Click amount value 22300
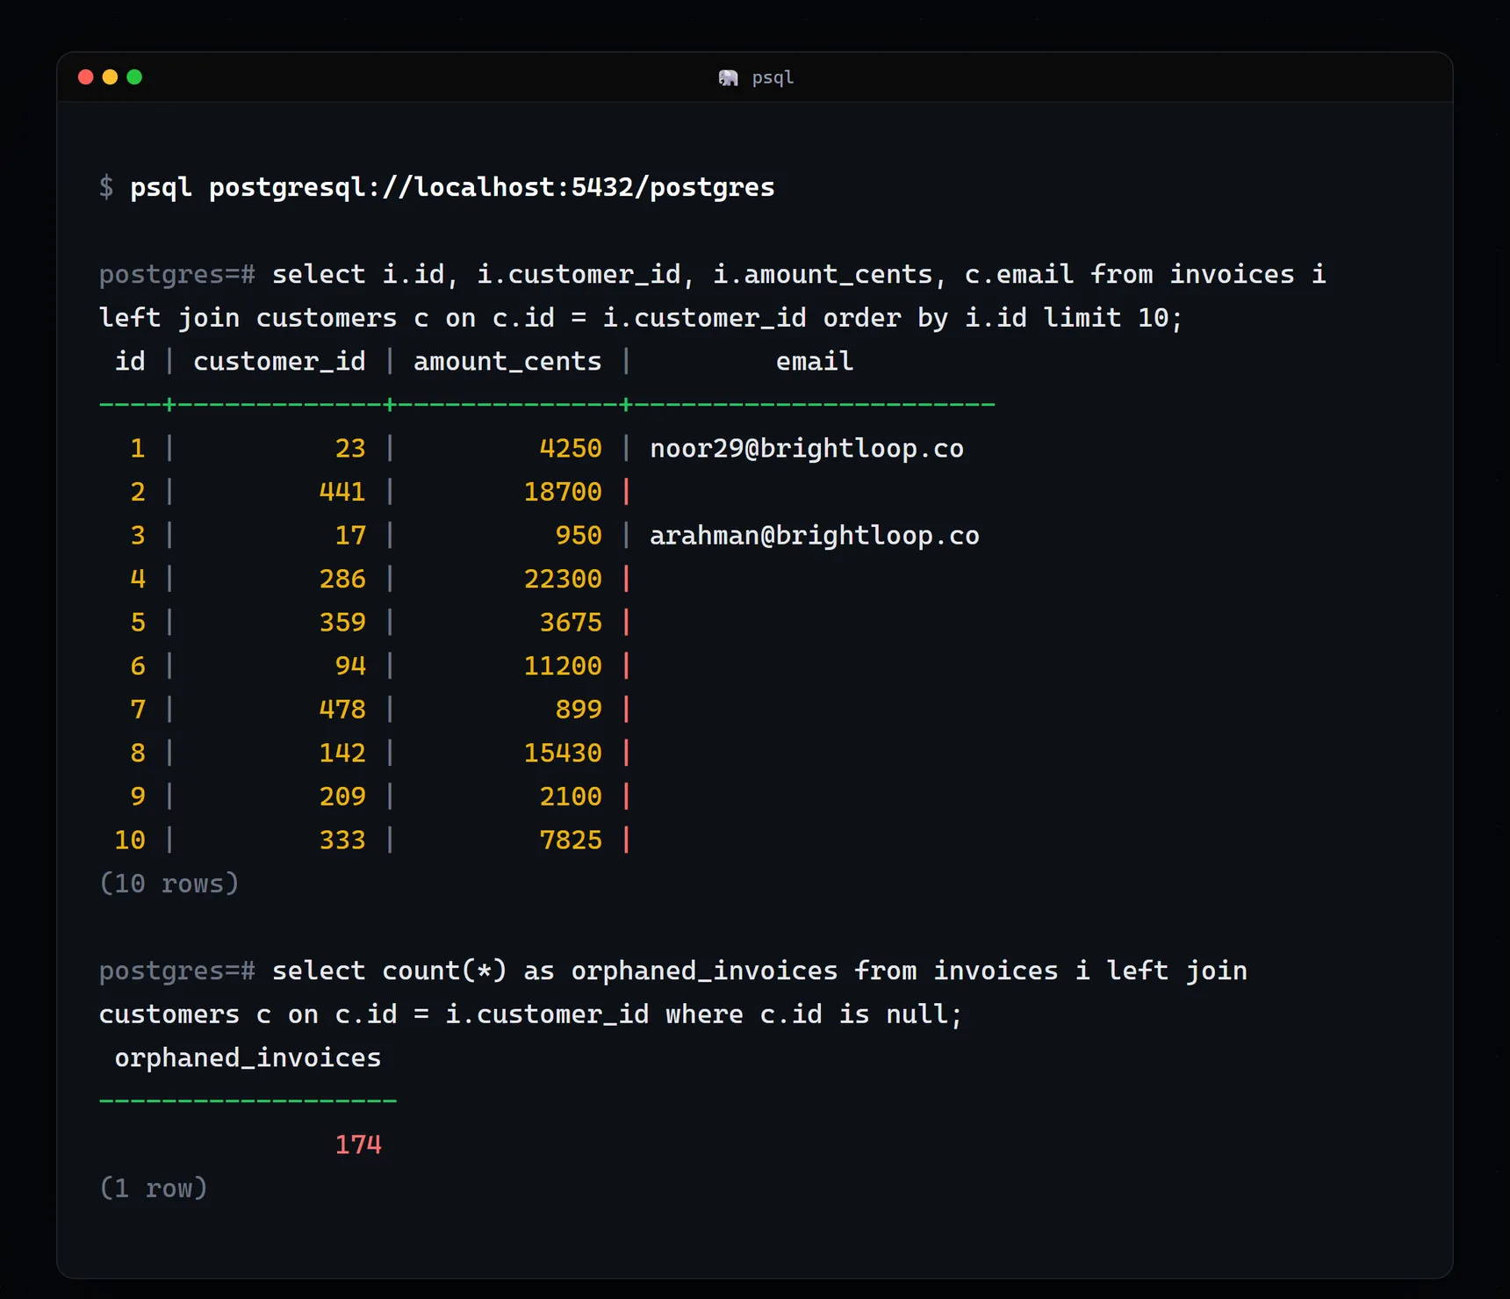Screen dimensions: 1510x1299 [x=563, y=579]
